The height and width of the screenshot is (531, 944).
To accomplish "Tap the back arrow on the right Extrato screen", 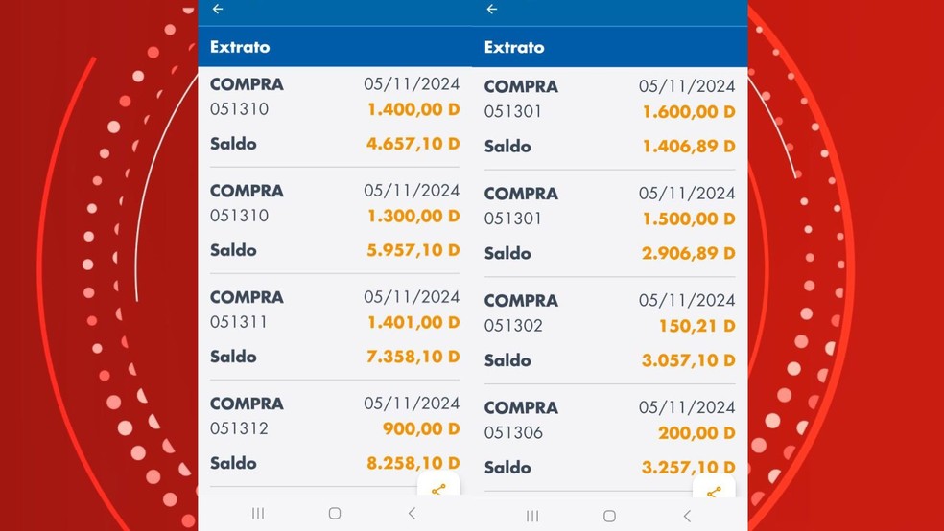I will pyautogui.click(x=492, y=9).
